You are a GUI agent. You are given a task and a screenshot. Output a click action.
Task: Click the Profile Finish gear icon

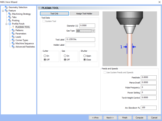pos(10,24)
